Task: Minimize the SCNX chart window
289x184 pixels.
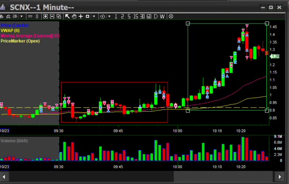Action: [x=263, y=7]
